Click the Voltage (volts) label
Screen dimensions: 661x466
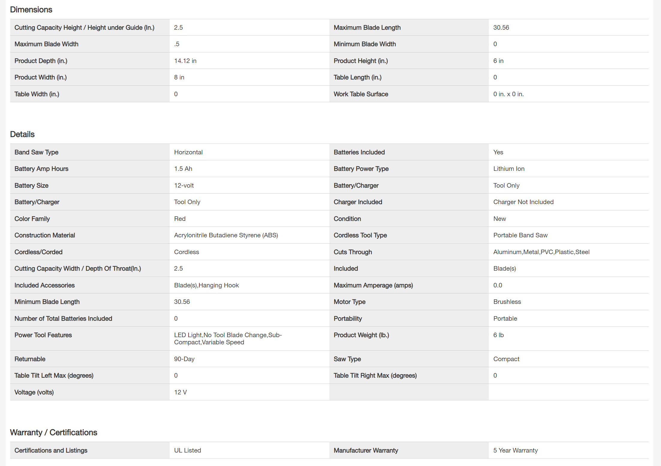click(x=34, y=392)
